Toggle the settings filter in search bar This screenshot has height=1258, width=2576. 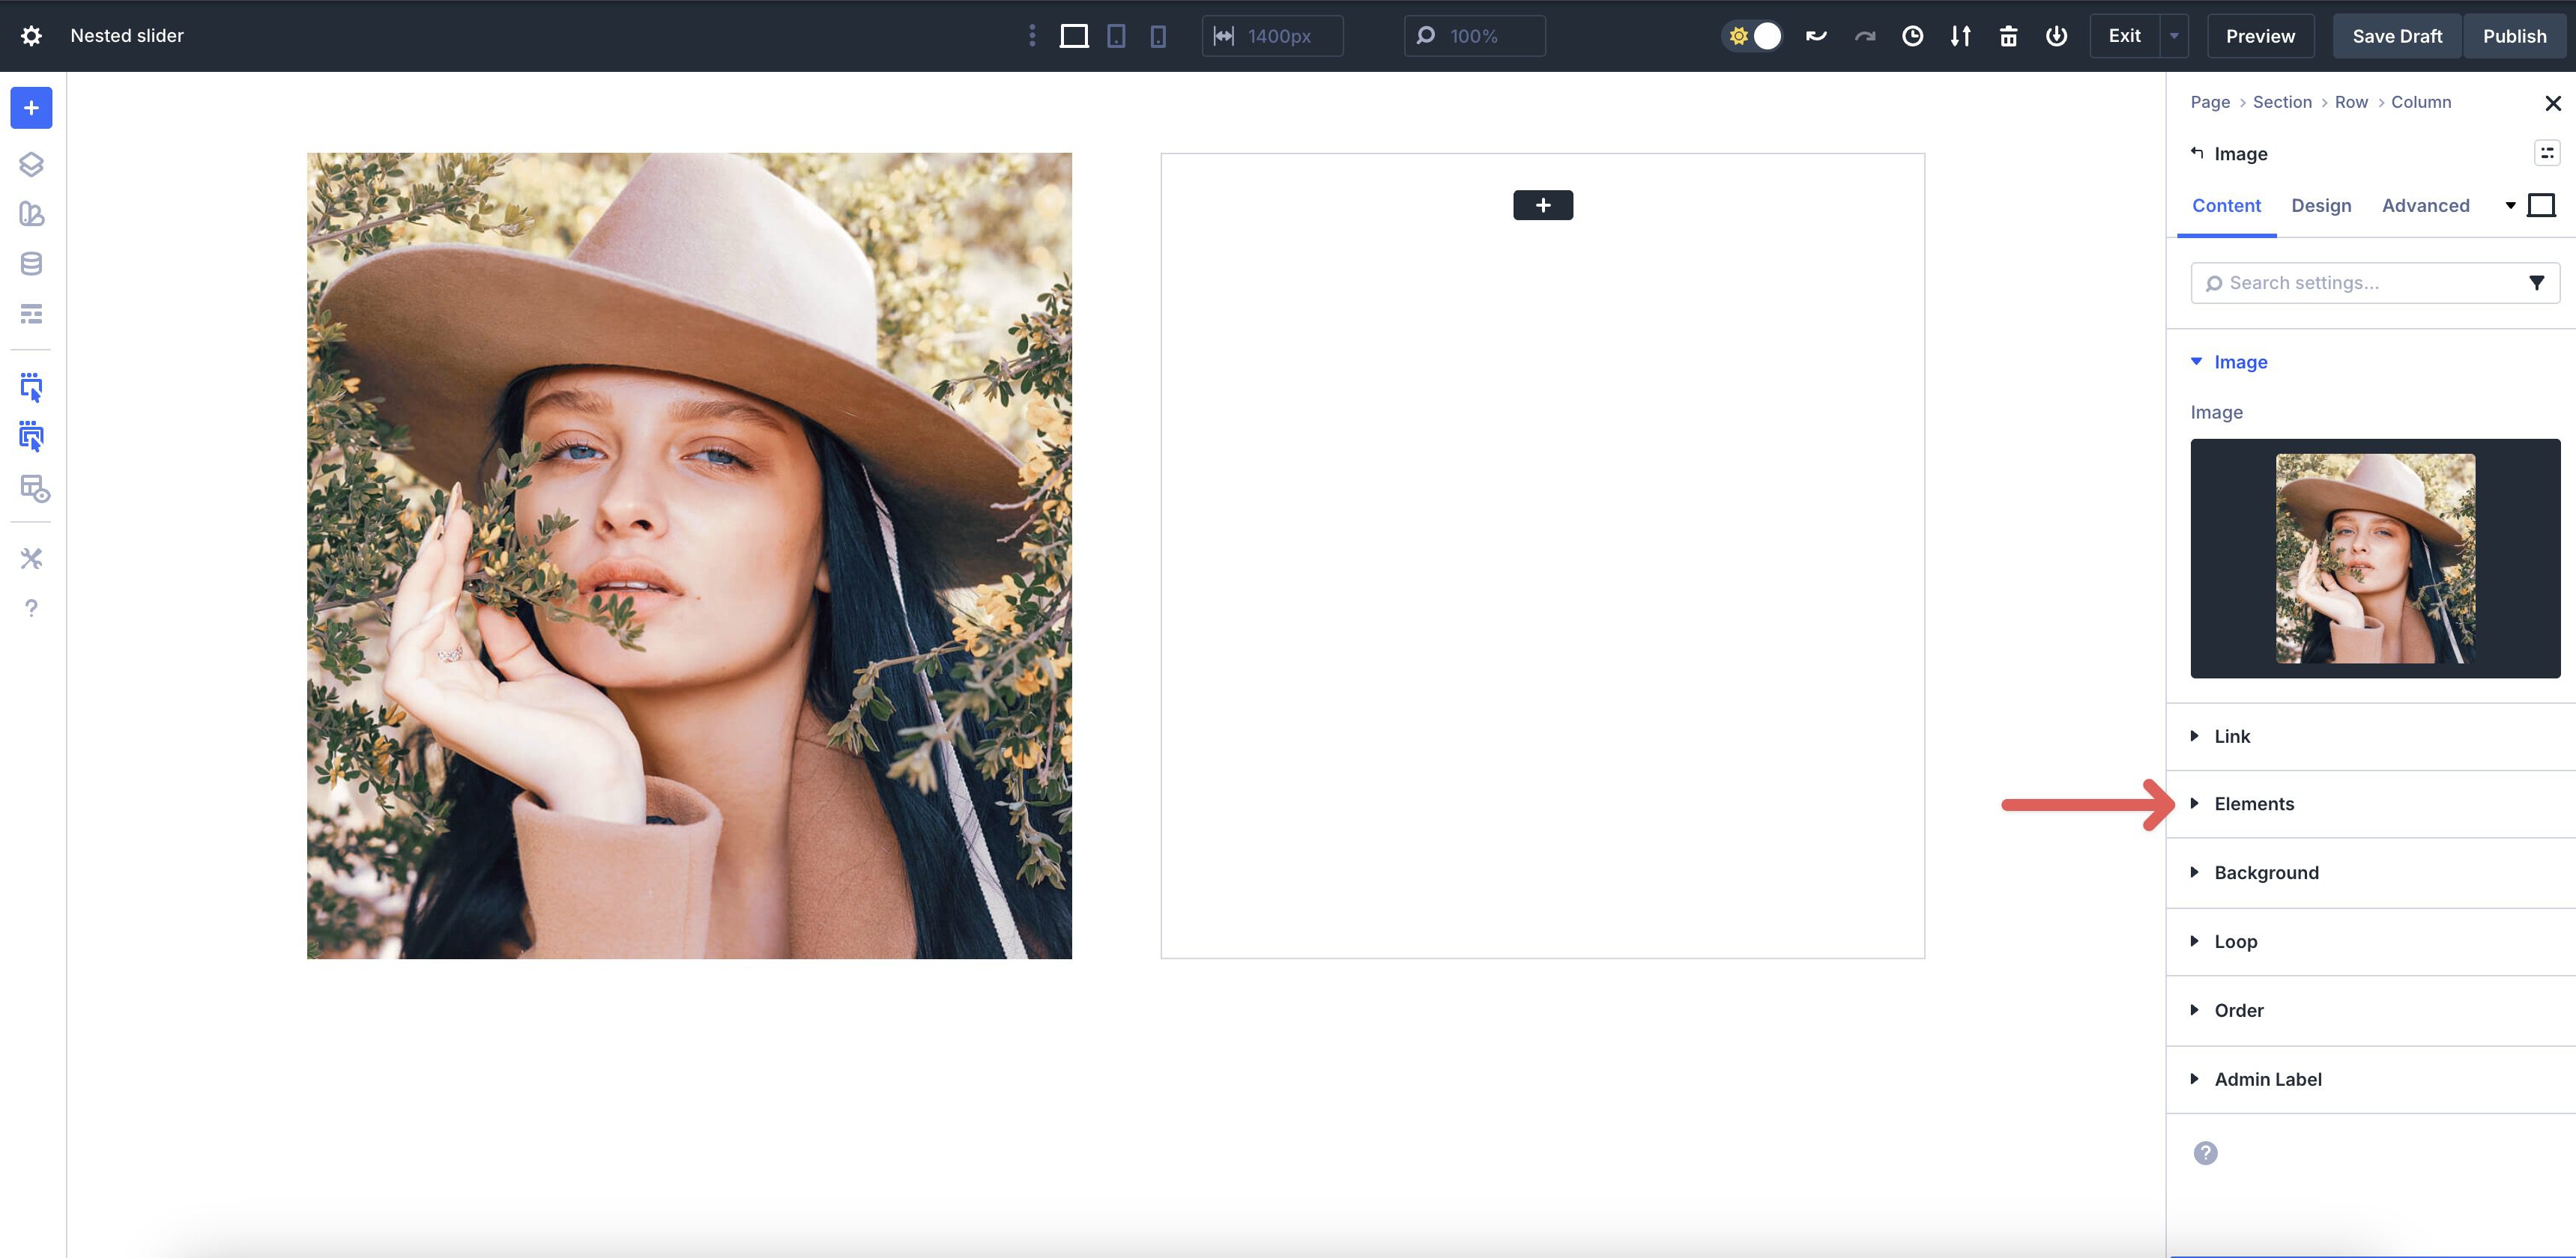[x=2537, y=282]
